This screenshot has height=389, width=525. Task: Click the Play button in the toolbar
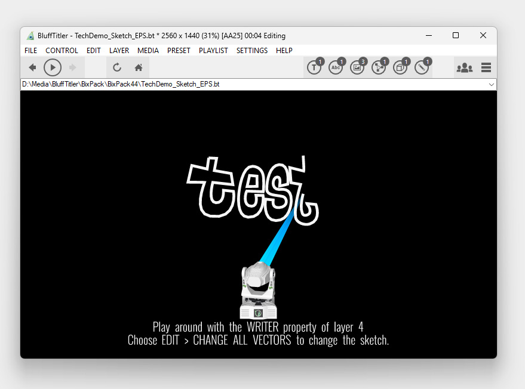(x=53, y=67)
